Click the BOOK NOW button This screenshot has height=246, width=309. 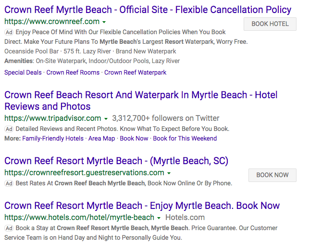click(272, 175)
